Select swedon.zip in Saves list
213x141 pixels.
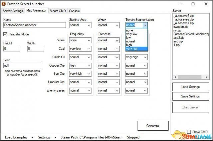click(x=181, y=27)
